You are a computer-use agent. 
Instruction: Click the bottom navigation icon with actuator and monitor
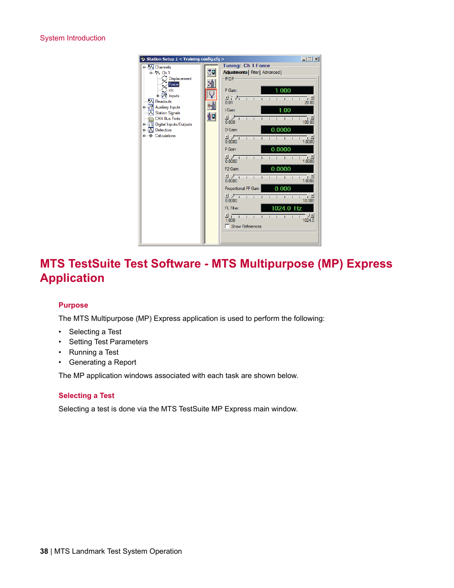(x=211, y=116)
